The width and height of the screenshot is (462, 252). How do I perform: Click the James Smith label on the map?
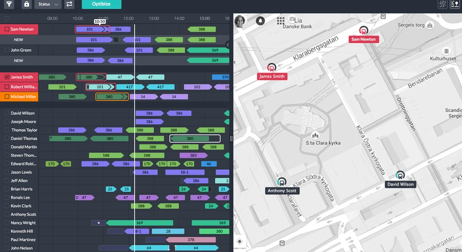point(272,76)
